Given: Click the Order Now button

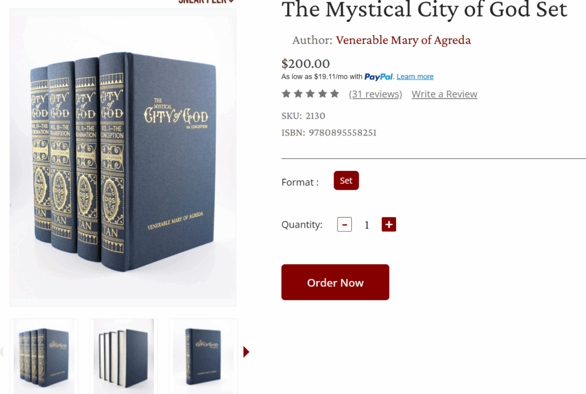Looking at the screenshot, I should pos(335,282).
